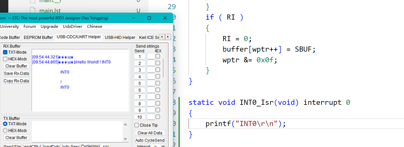Switch to the EEPROM Buffer tab
Viewport: 404px width, 147px height.
tap(38, 37)
